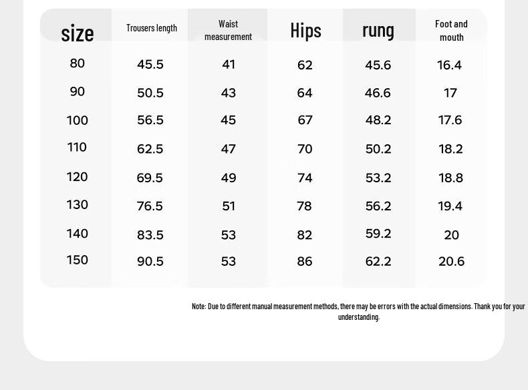
Task: Click hips value 74
Action: (305, 178)
